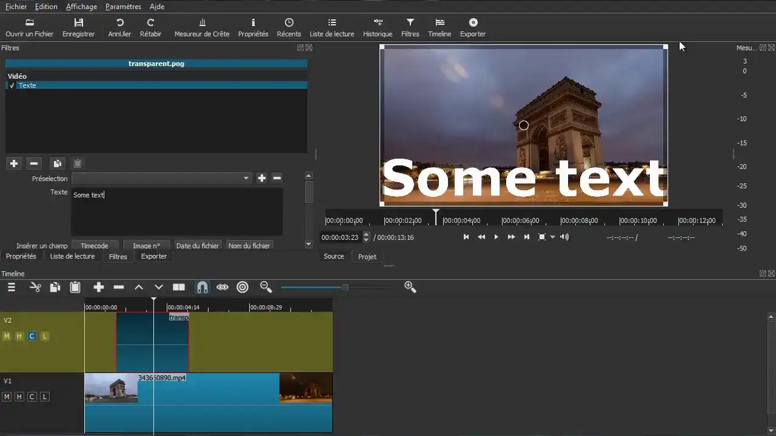Mute track V2 with the M toggle

click(x=7, y=336)
